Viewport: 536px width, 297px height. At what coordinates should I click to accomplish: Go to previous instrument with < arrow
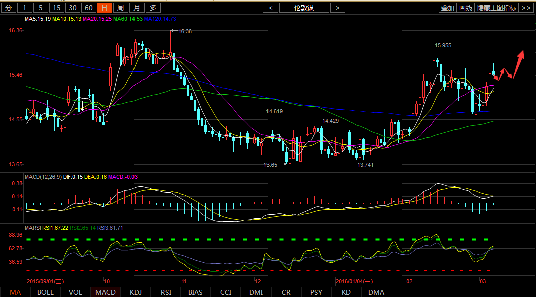(x=271, y=8)
